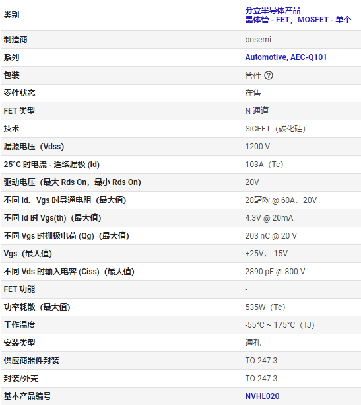Click the 28毫欧 @ 60A，20V resistance value
361x405 pixels.
click(x=281, y=200)
